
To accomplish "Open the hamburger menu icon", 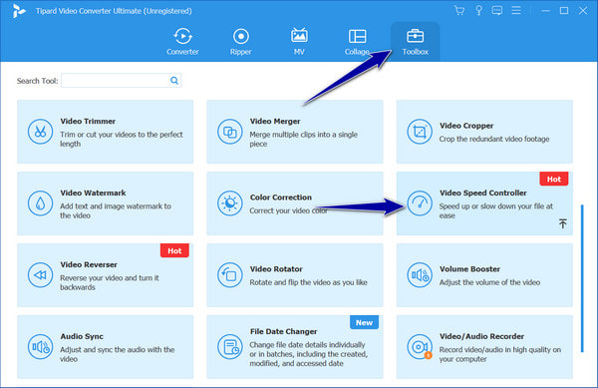I will tap(516, 10).
